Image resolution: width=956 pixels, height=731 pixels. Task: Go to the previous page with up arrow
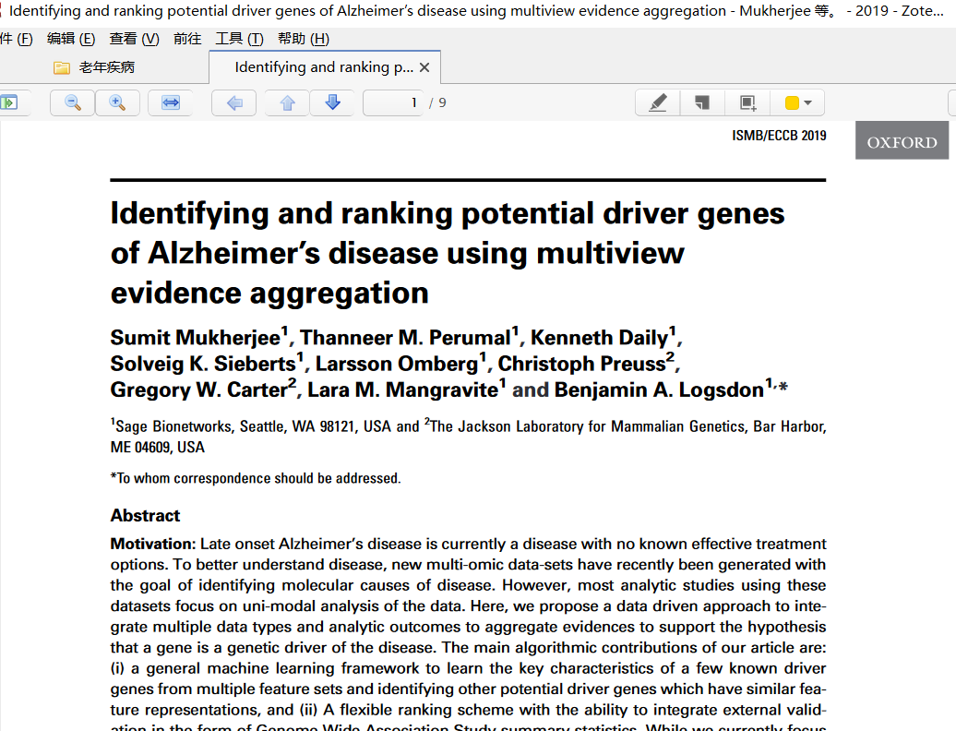tap(288, 102)
